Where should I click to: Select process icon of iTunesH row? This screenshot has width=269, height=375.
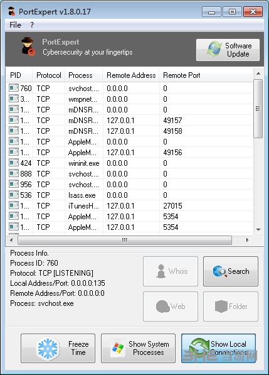(14, 205)
